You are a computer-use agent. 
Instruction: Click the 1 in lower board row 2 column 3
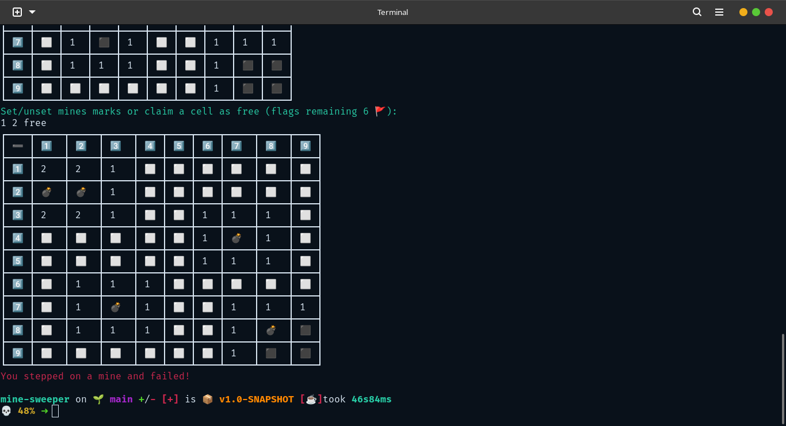[113, 192]
